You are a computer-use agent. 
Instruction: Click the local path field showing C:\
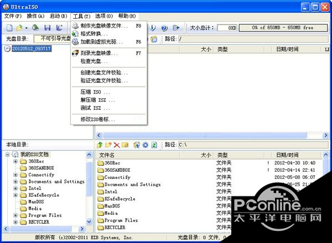coord(253,145)
